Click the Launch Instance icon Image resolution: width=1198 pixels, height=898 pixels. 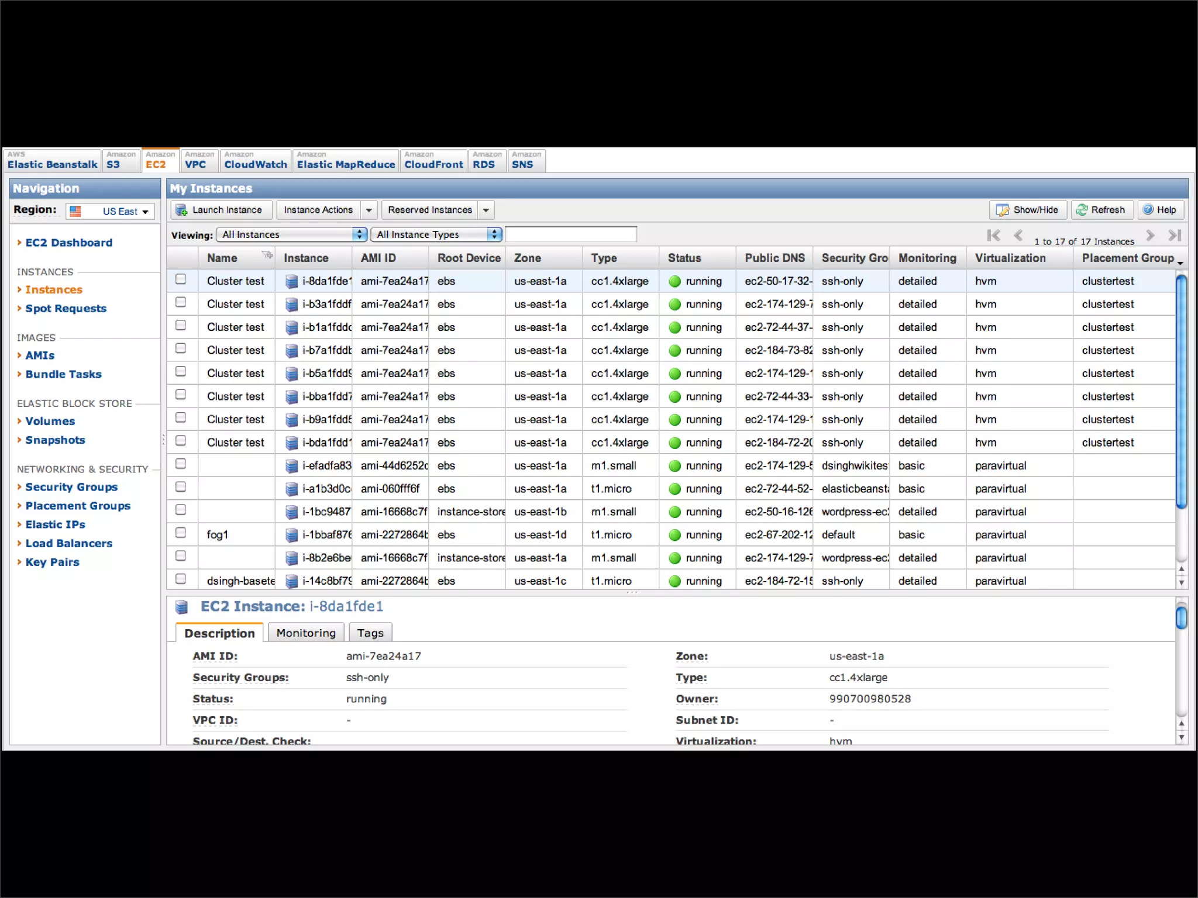coord(181,210)
